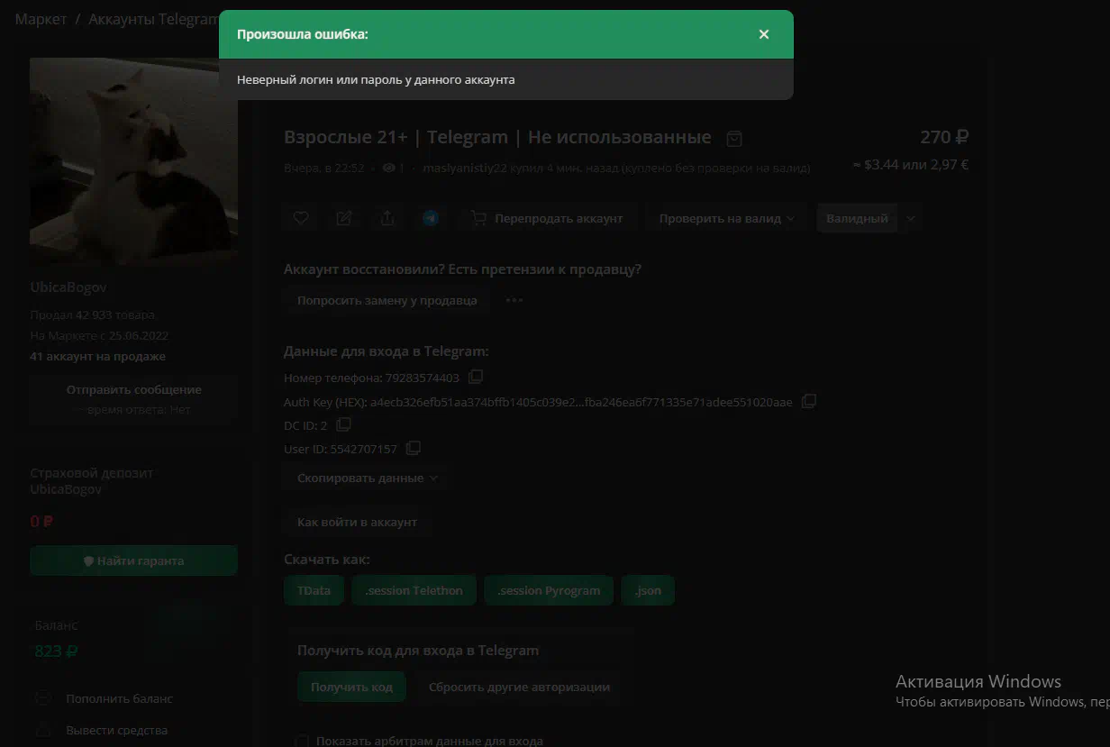The image size is (1110, 747).
Task: Click the share icon in the listing toolbar
Action: point(387,218)
